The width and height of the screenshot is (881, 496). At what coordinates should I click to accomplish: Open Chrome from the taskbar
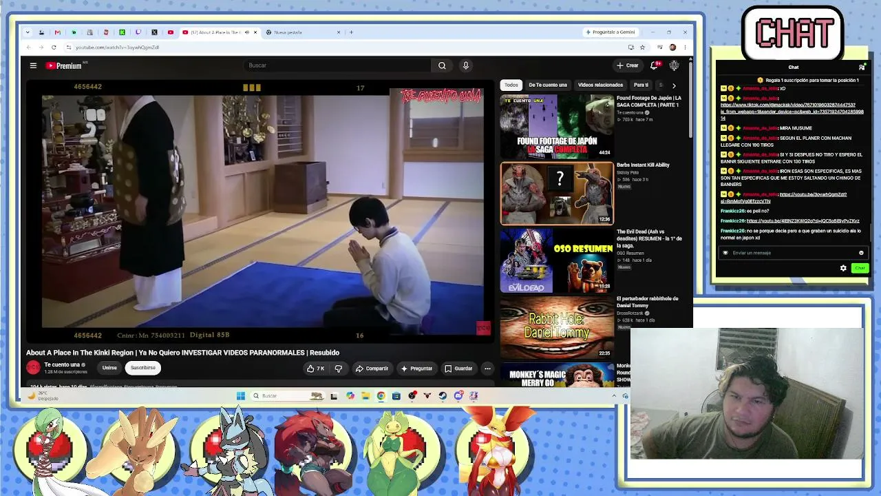(x=381, y=396)
